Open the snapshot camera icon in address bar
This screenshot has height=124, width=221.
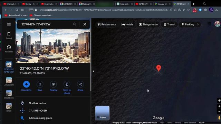pyautogui.click(x=180, y=10)
